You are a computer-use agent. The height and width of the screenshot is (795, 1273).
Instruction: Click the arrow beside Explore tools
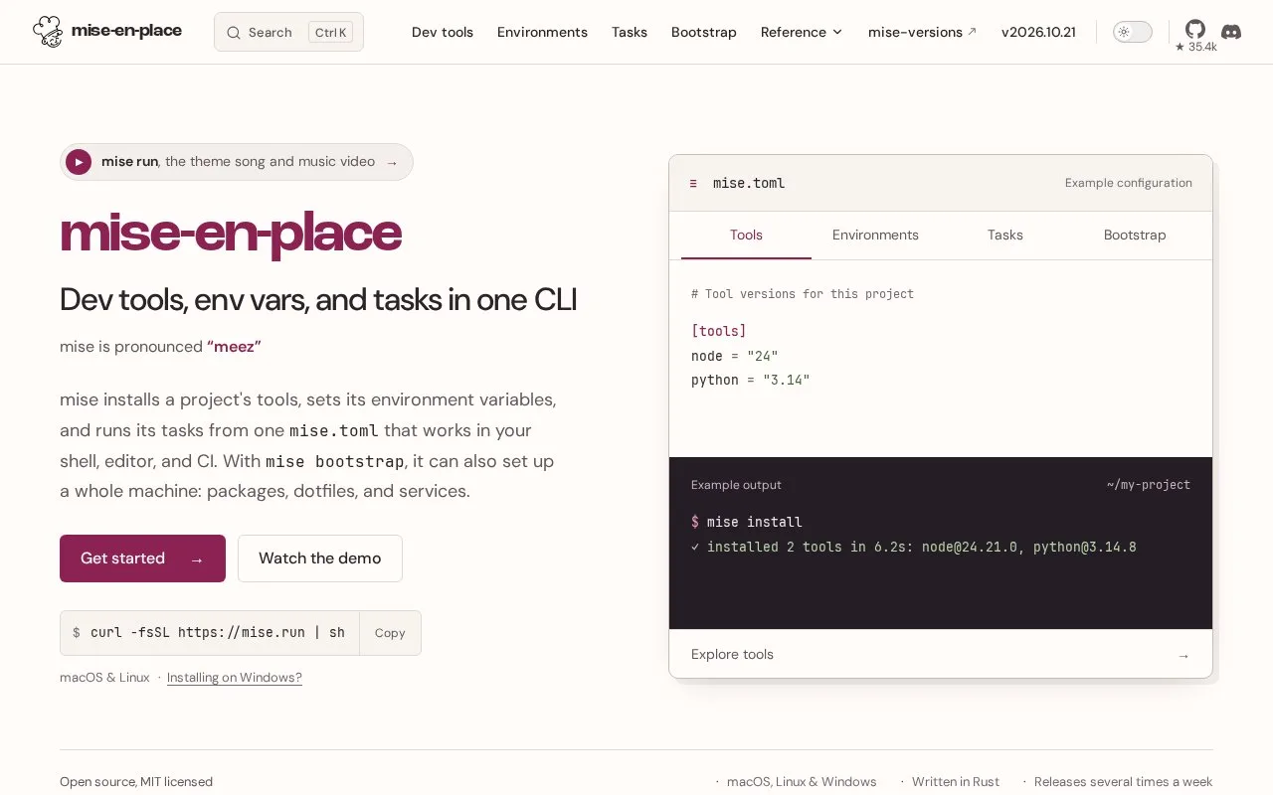[x=1183, y=655]
